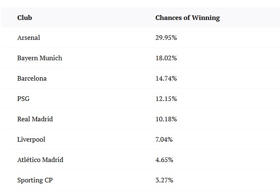The height and width of the screenshot is (194, 280).
Task: Select the Liverpool club cell
Action: click(31, 140)
